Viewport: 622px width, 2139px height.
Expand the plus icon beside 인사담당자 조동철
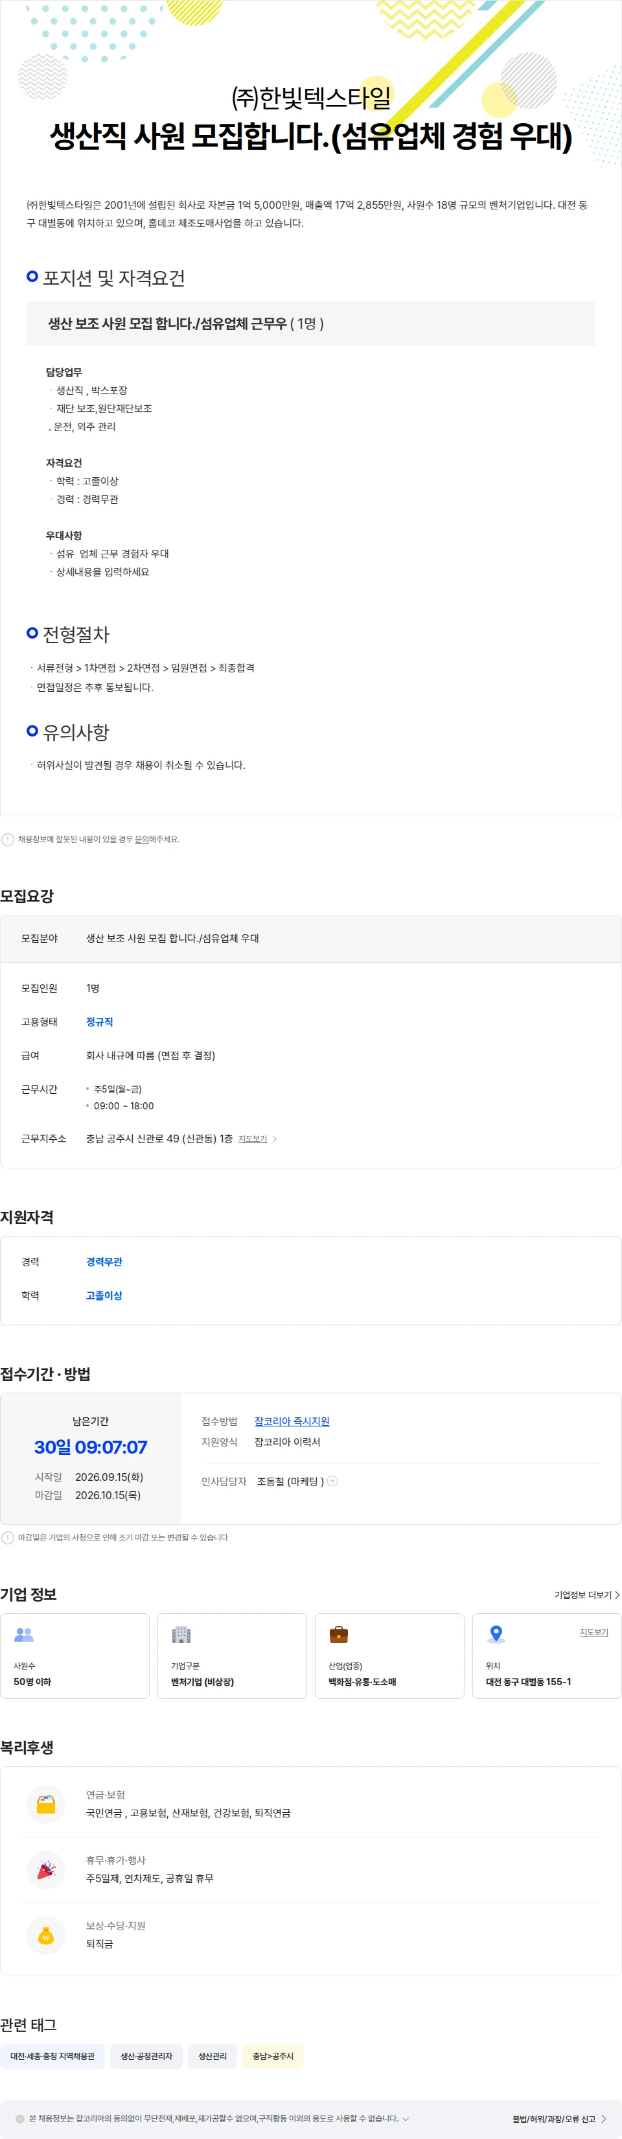pyautogui.click(x=332, y=1482)
